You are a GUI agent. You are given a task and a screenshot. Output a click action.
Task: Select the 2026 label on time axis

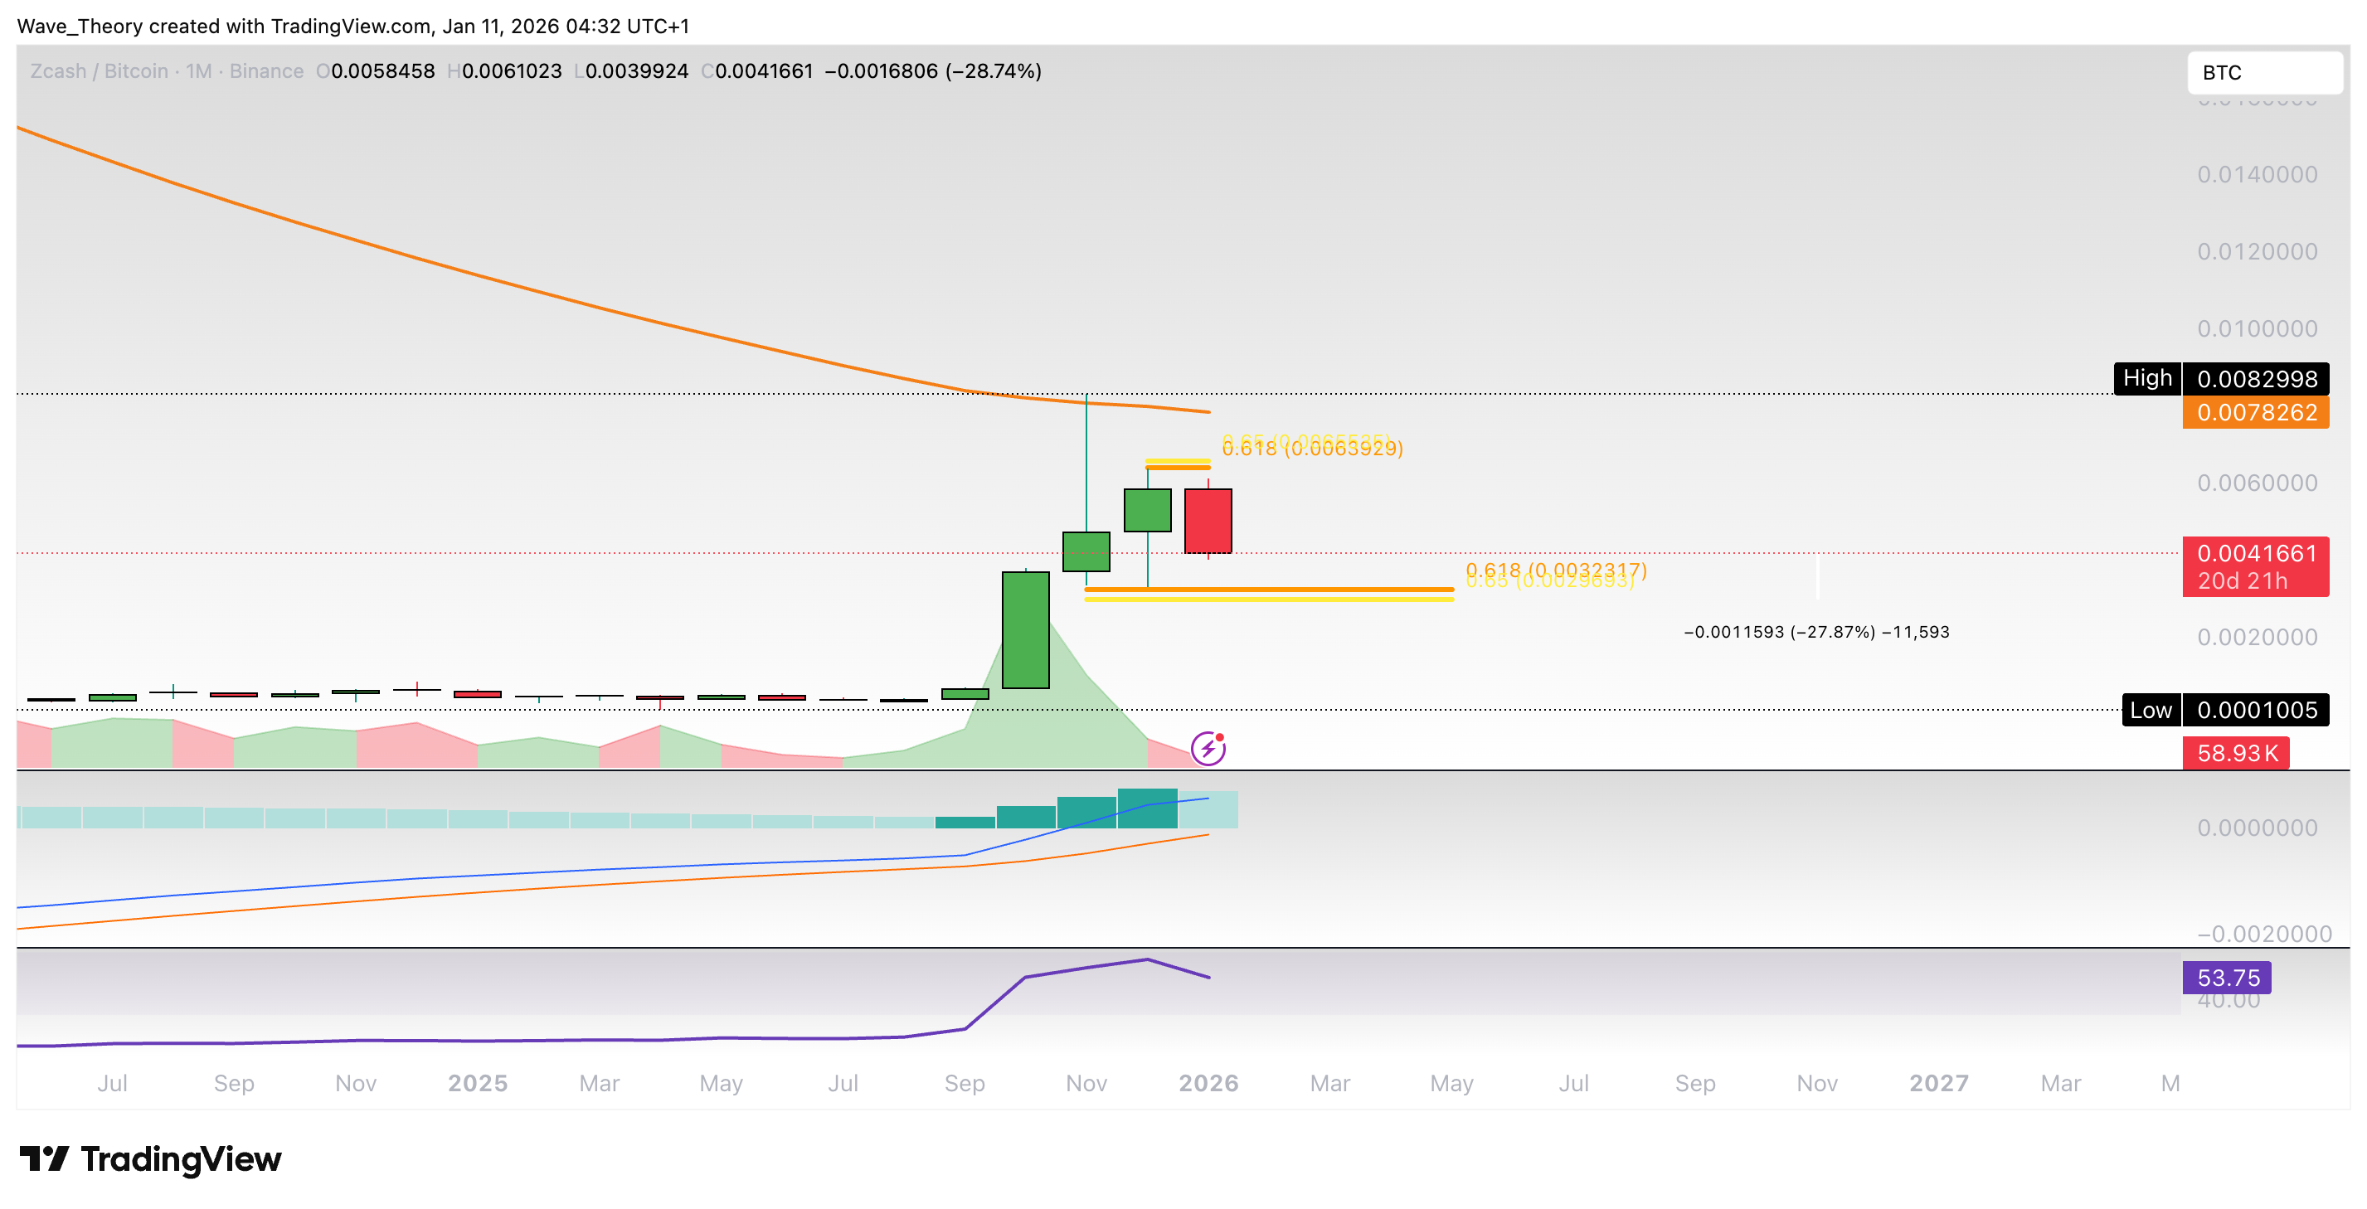[x=1208, y=1083]
